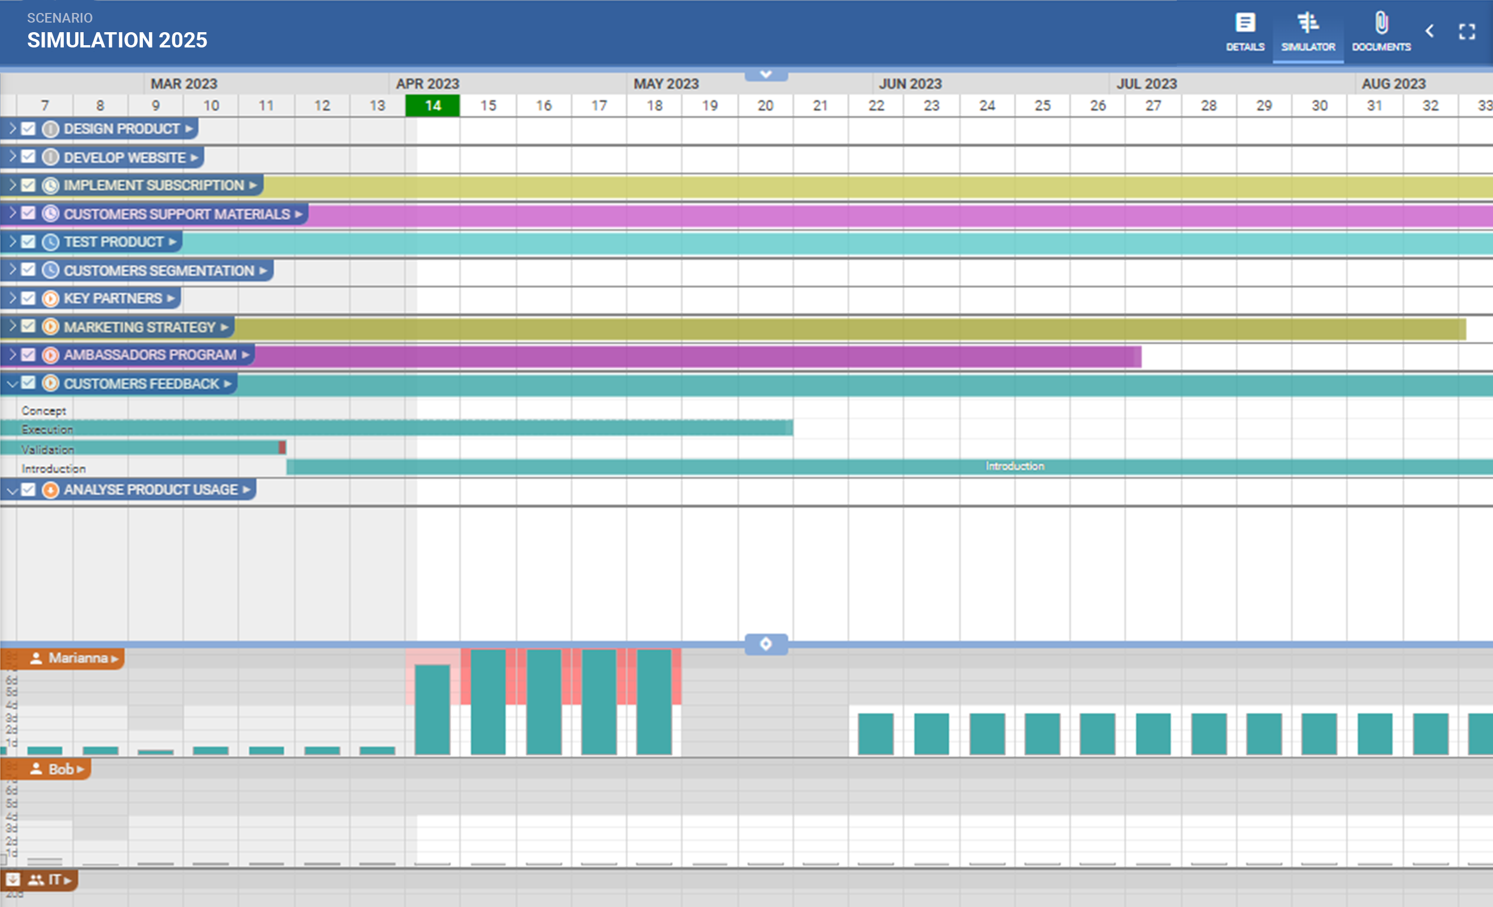Click Implement Subscription clock icon

(51, 185)
